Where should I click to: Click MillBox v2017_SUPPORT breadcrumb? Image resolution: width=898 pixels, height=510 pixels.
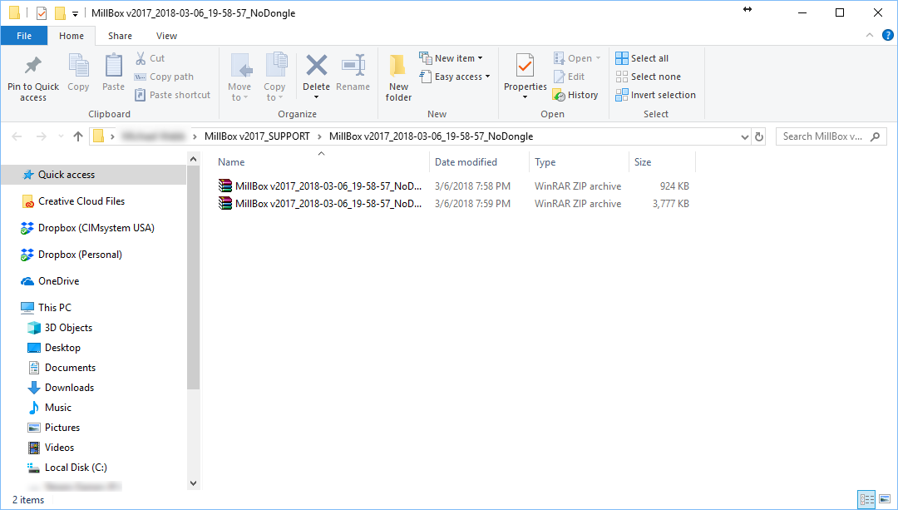257,136
